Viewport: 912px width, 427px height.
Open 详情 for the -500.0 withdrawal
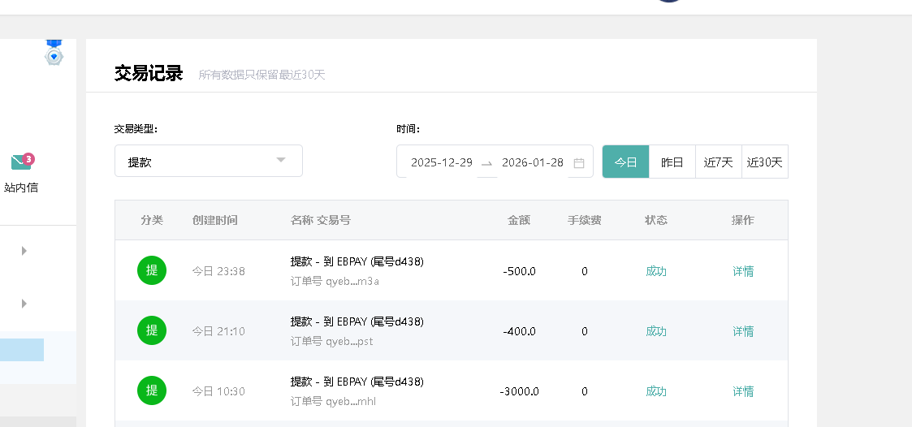(x=743, y=271)
